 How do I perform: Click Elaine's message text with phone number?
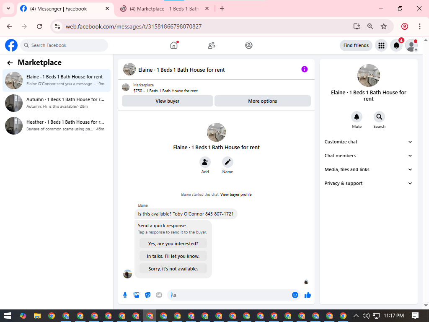(186, 214)
